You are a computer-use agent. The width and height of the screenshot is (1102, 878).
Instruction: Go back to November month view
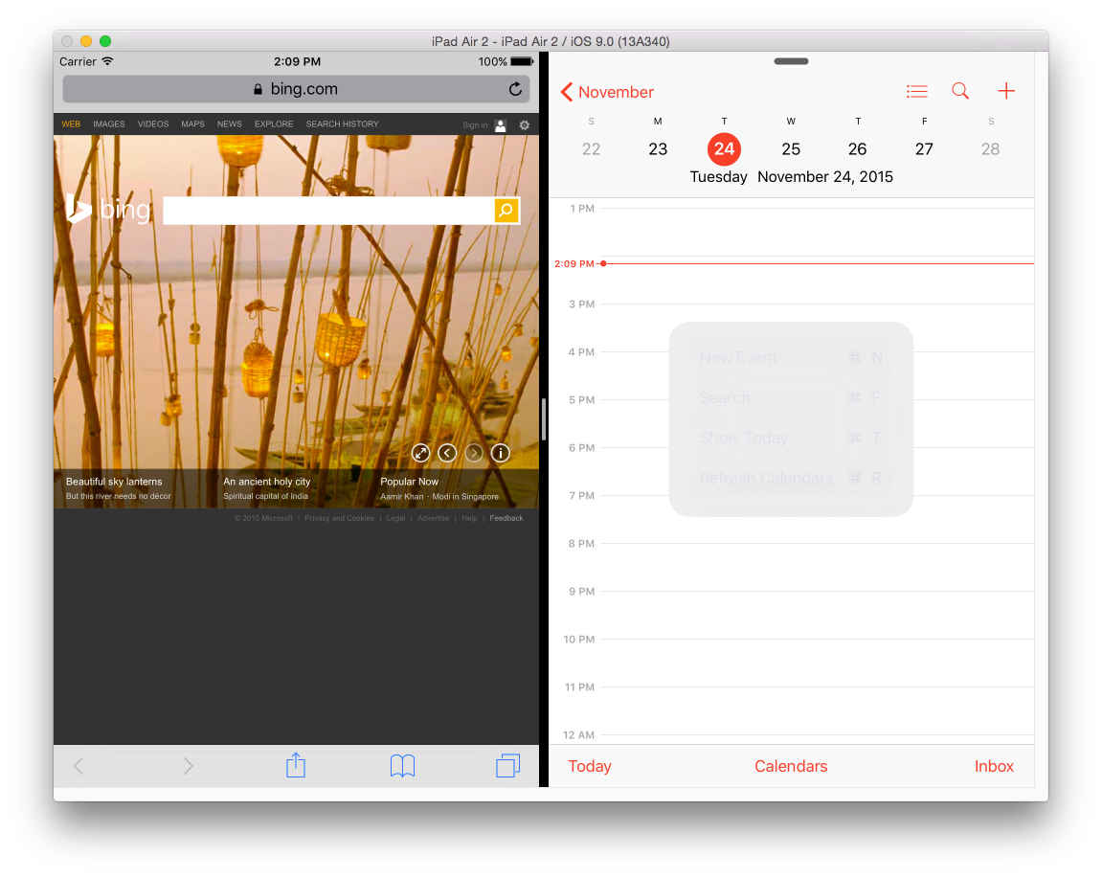(x=607, y=92)
